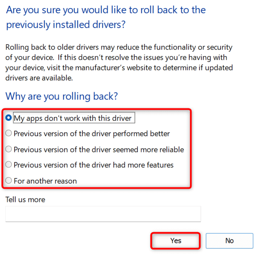Viewport: 258px width, 254px height.
Task: Choose the "For another reason" radio button
Action: pyautogui.click(x=9, y=181)
